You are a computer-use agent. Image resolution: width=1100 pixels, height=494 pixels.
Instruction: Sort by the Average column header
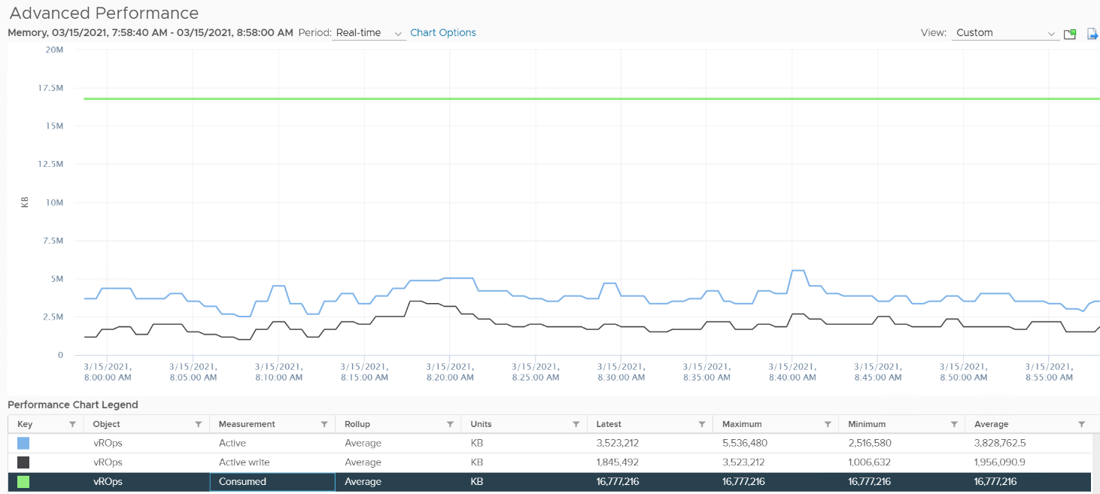(991, 424)
